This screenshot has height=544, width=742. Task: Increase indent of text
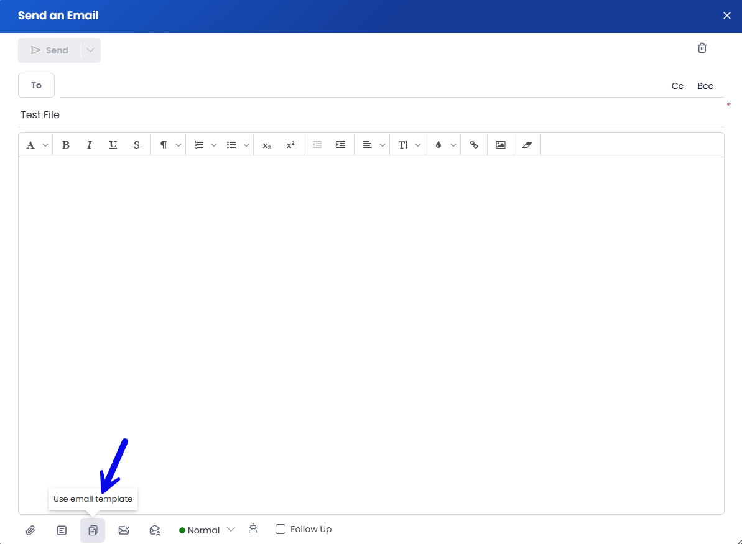point(341,145)
